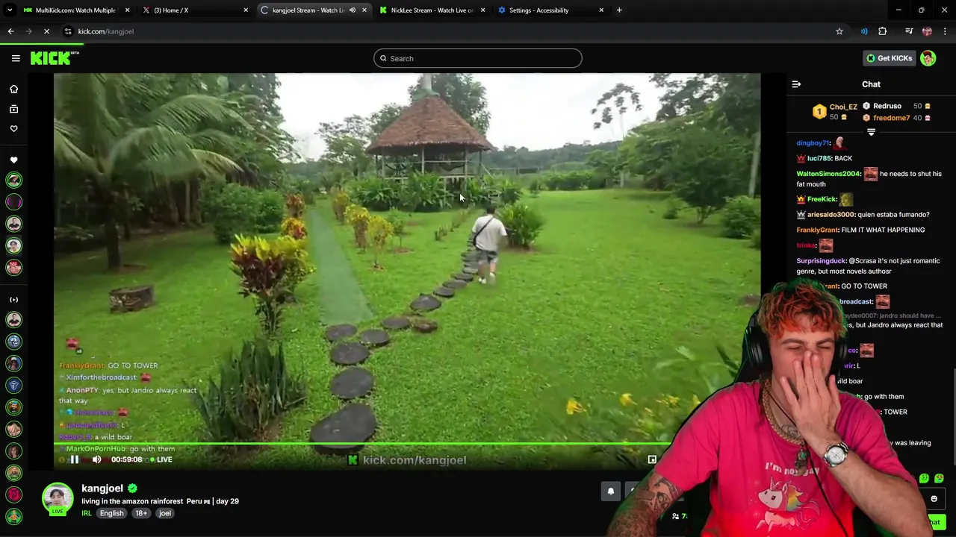Mute the kangjoel tab via speaker icon
The width and height of the screenshot is (956, 537).
click(x=353, y=10)
